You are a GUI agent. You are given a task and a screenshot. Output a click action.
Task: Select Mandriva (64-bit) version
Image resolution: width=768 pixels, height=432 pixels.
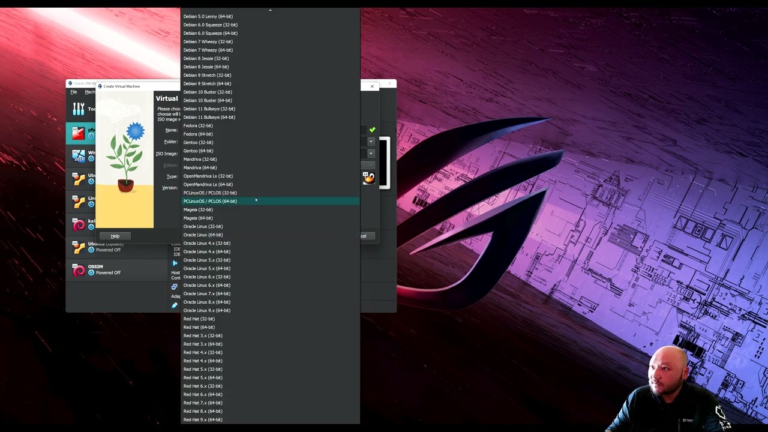pyautogui.click(x=270, y=167)
